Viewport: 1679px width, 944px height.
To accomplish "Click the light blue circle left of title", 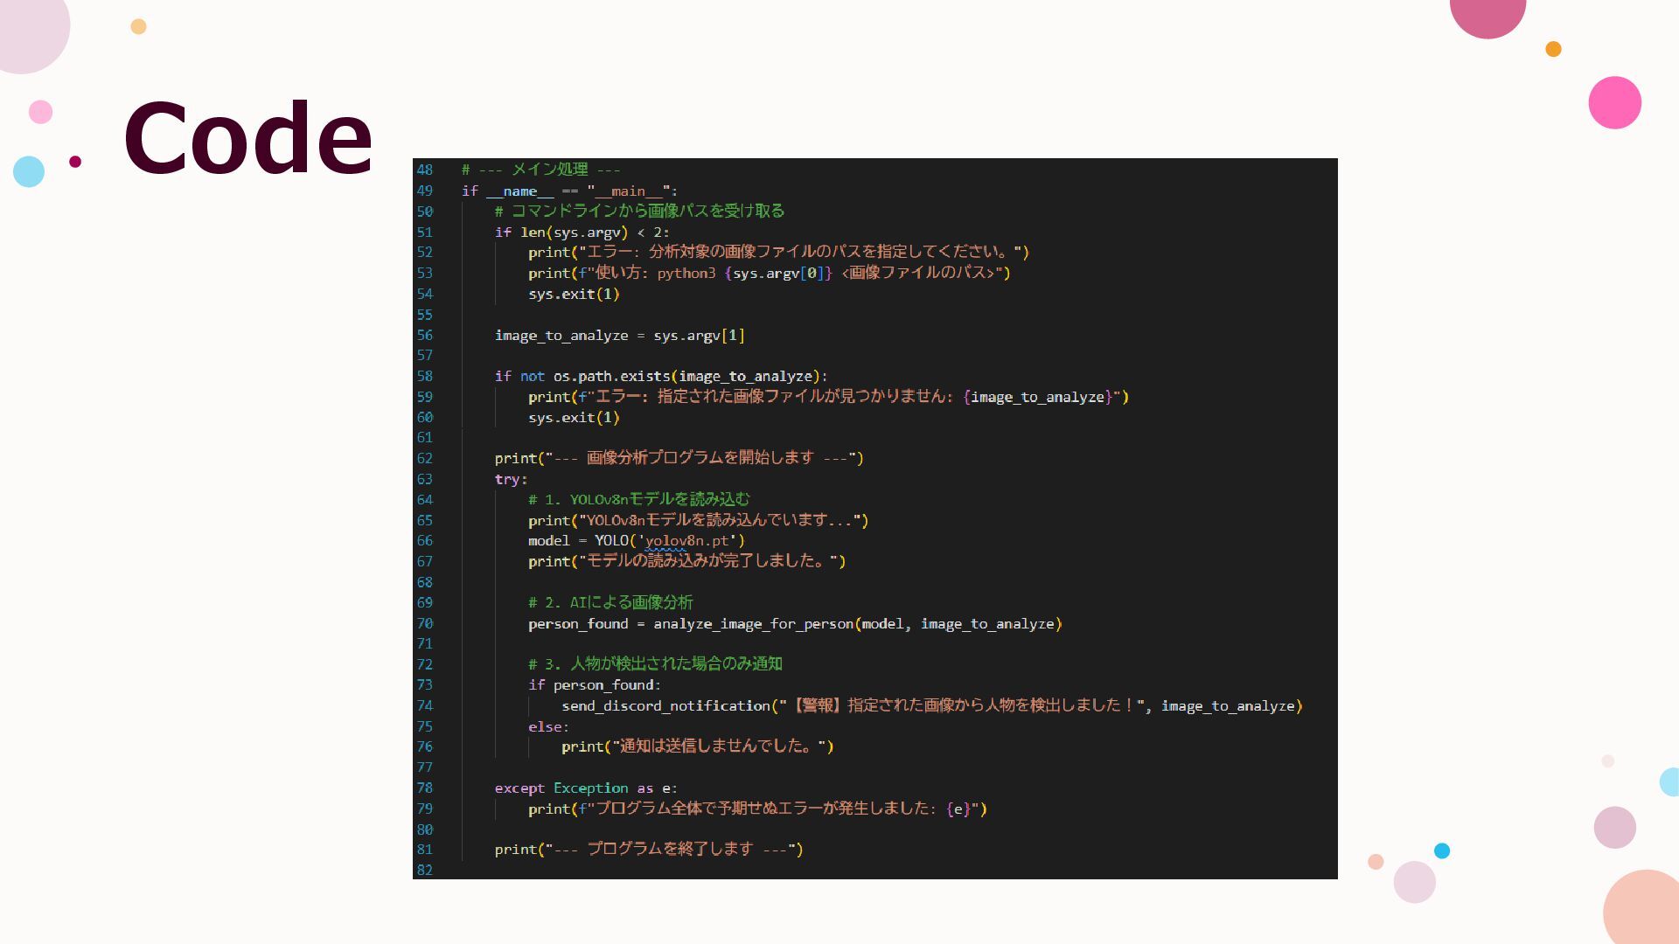I will pyautogui.click(x=29, y=171).
